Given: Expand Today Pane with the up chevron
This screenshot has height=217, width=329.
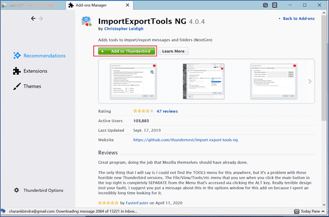Looking at the screenshot, I should 323,211.
